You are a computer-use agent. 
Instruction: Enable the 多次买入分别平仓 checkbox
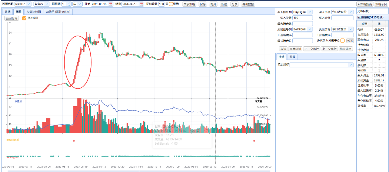(x=343, y=41)
